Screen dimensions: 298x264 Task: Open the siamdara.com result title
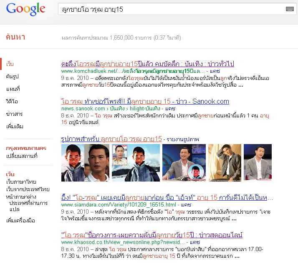(x=167, y=198)
